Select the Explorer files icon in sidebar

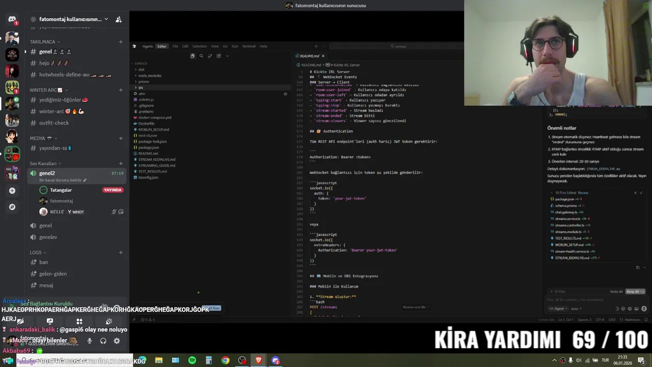(x=193, y=56)
